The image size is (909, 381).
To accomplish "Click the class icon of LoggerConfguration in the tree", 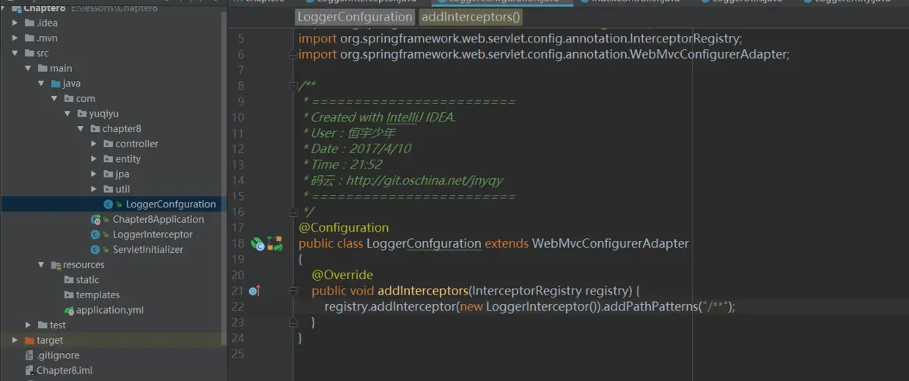I will click(x=108, y=204).
